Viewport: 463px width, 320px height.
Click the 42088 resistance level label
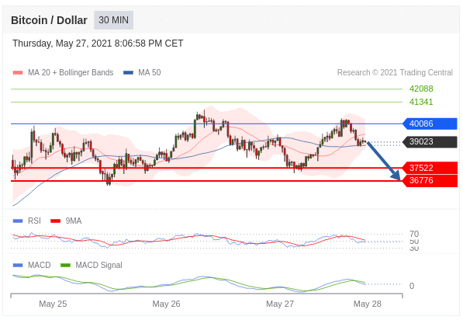point(421,89)
